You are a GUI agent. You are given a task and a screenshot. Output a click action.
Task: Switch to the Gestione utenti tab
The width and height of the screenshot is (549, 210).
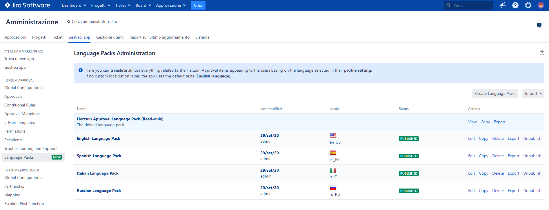point(110,37)
